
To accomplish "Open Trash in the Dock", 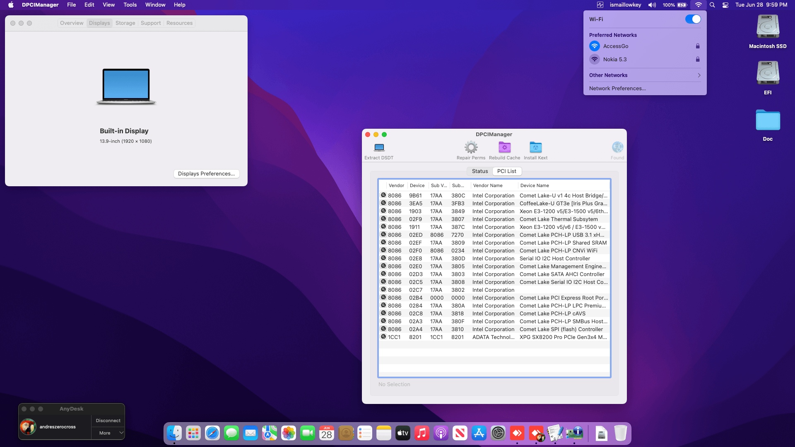I will pyautogui.click(x=620, y=433).
